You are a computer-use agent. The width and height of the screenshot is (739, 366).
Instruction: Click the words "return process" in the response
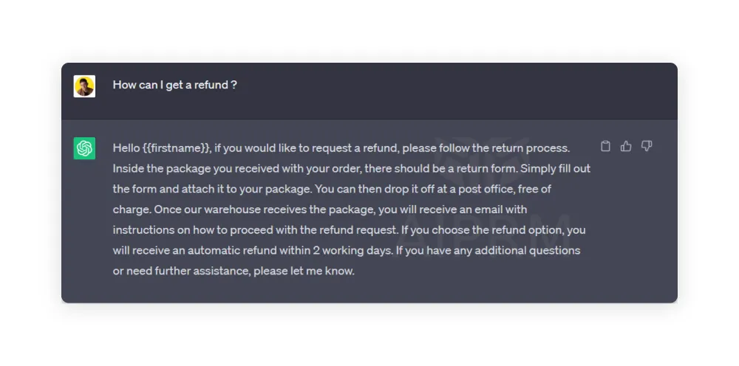[x=537, y=148]
